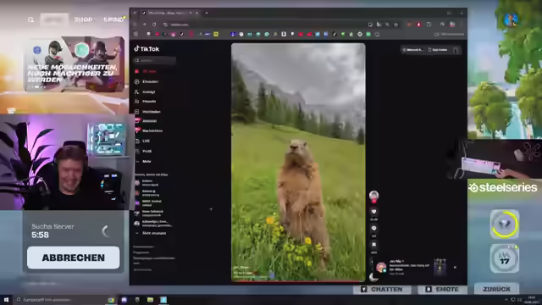Show hidden system tray icons chevron

click(x=506, y=300)
